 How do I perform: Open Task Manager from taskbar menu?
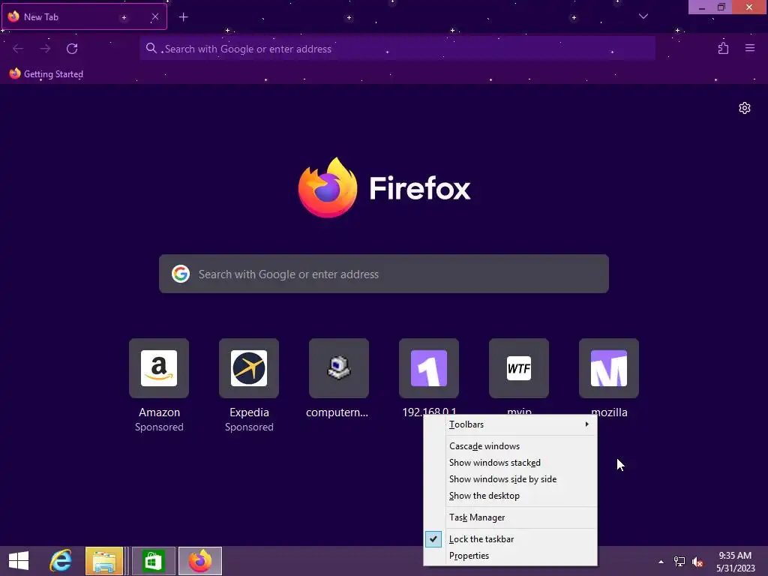pos(510,517)
